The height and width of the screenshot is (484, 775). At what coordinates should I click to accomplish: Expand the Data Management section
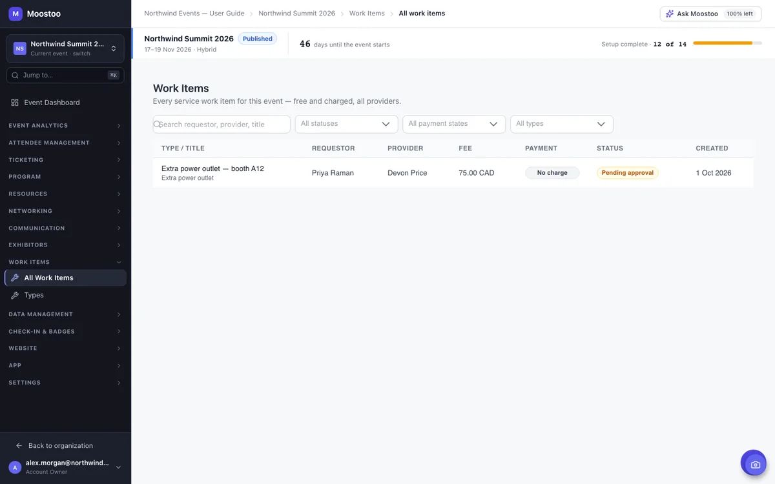pos(65,314)
